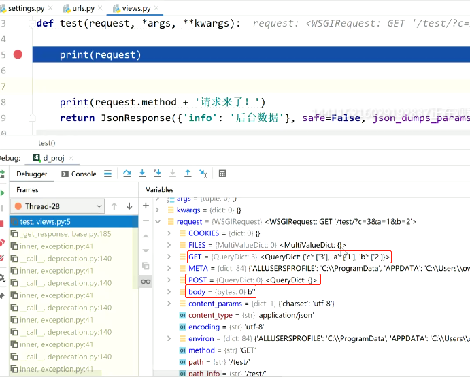Screen dimensions: 470x377
Task: Collapse the request variable node
Action: (x=158, y=222)
